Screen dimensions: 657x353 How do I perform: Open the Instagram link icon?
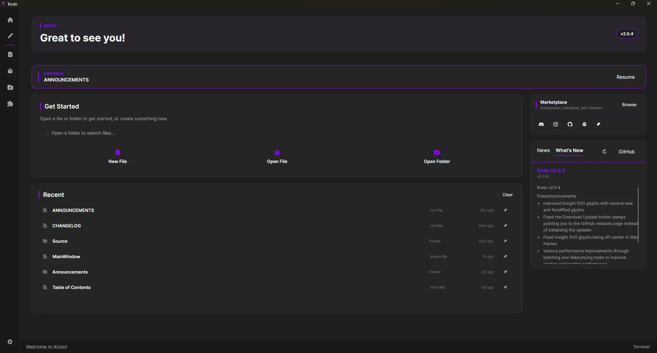click(556, 124)
